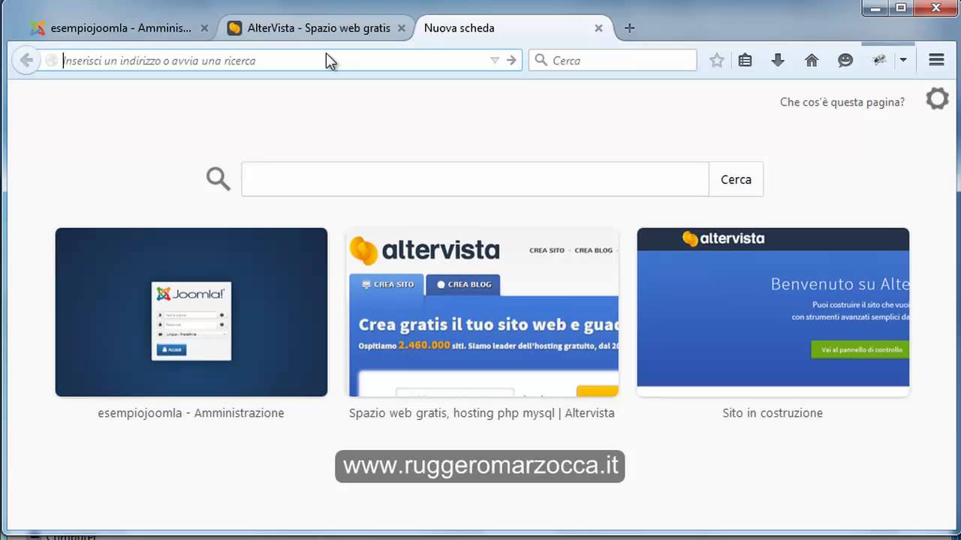Viewport: 961px width, 540px height.
Task: Show the bookmarks list icon
Action: pyautogui.click(x=745, y=61)
